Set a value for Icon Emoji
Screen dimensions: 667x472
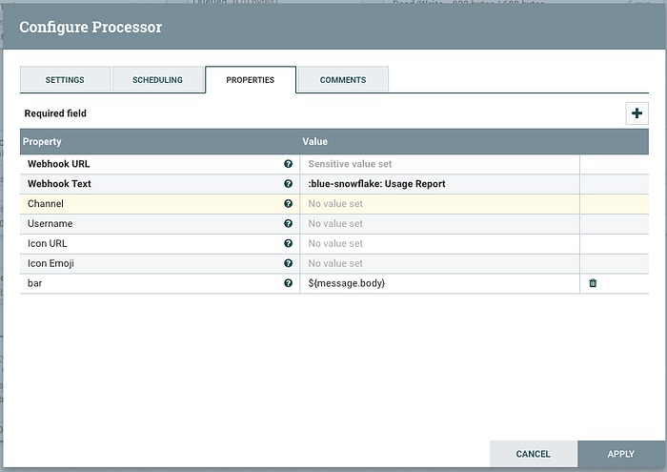pos(439,263)
